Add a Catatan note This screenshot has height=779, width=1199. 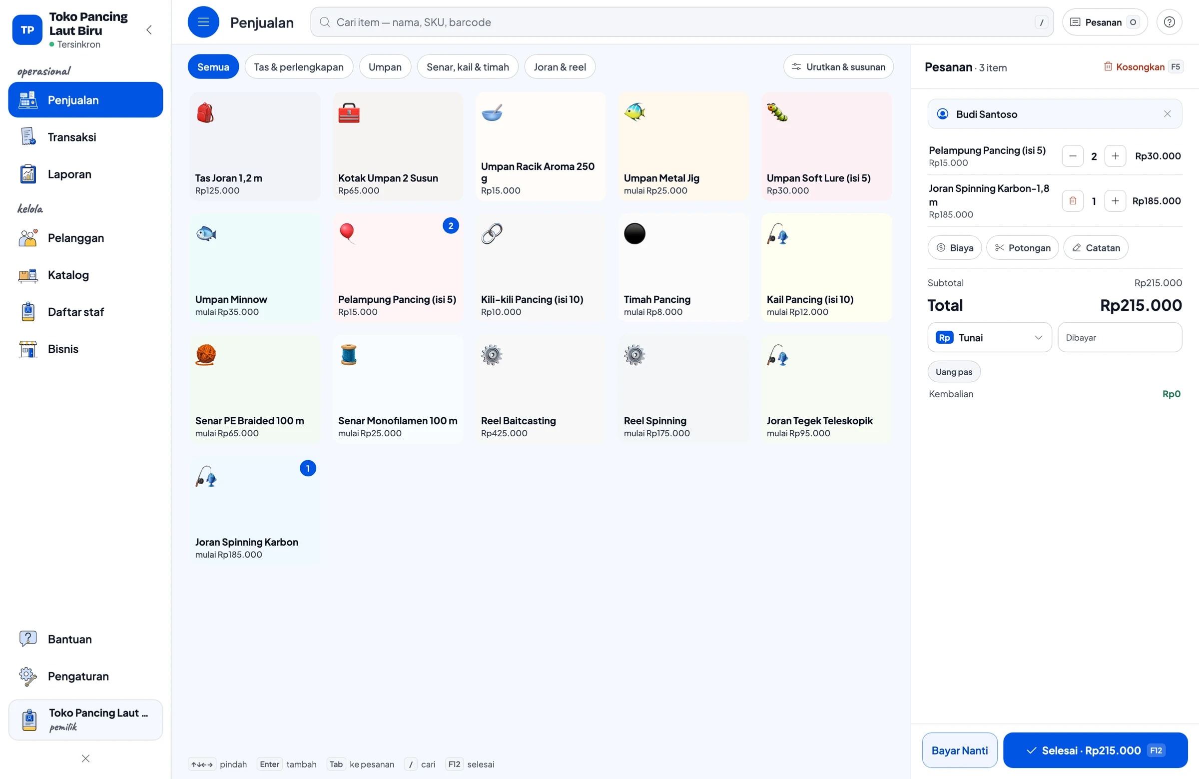[1096, 248]
